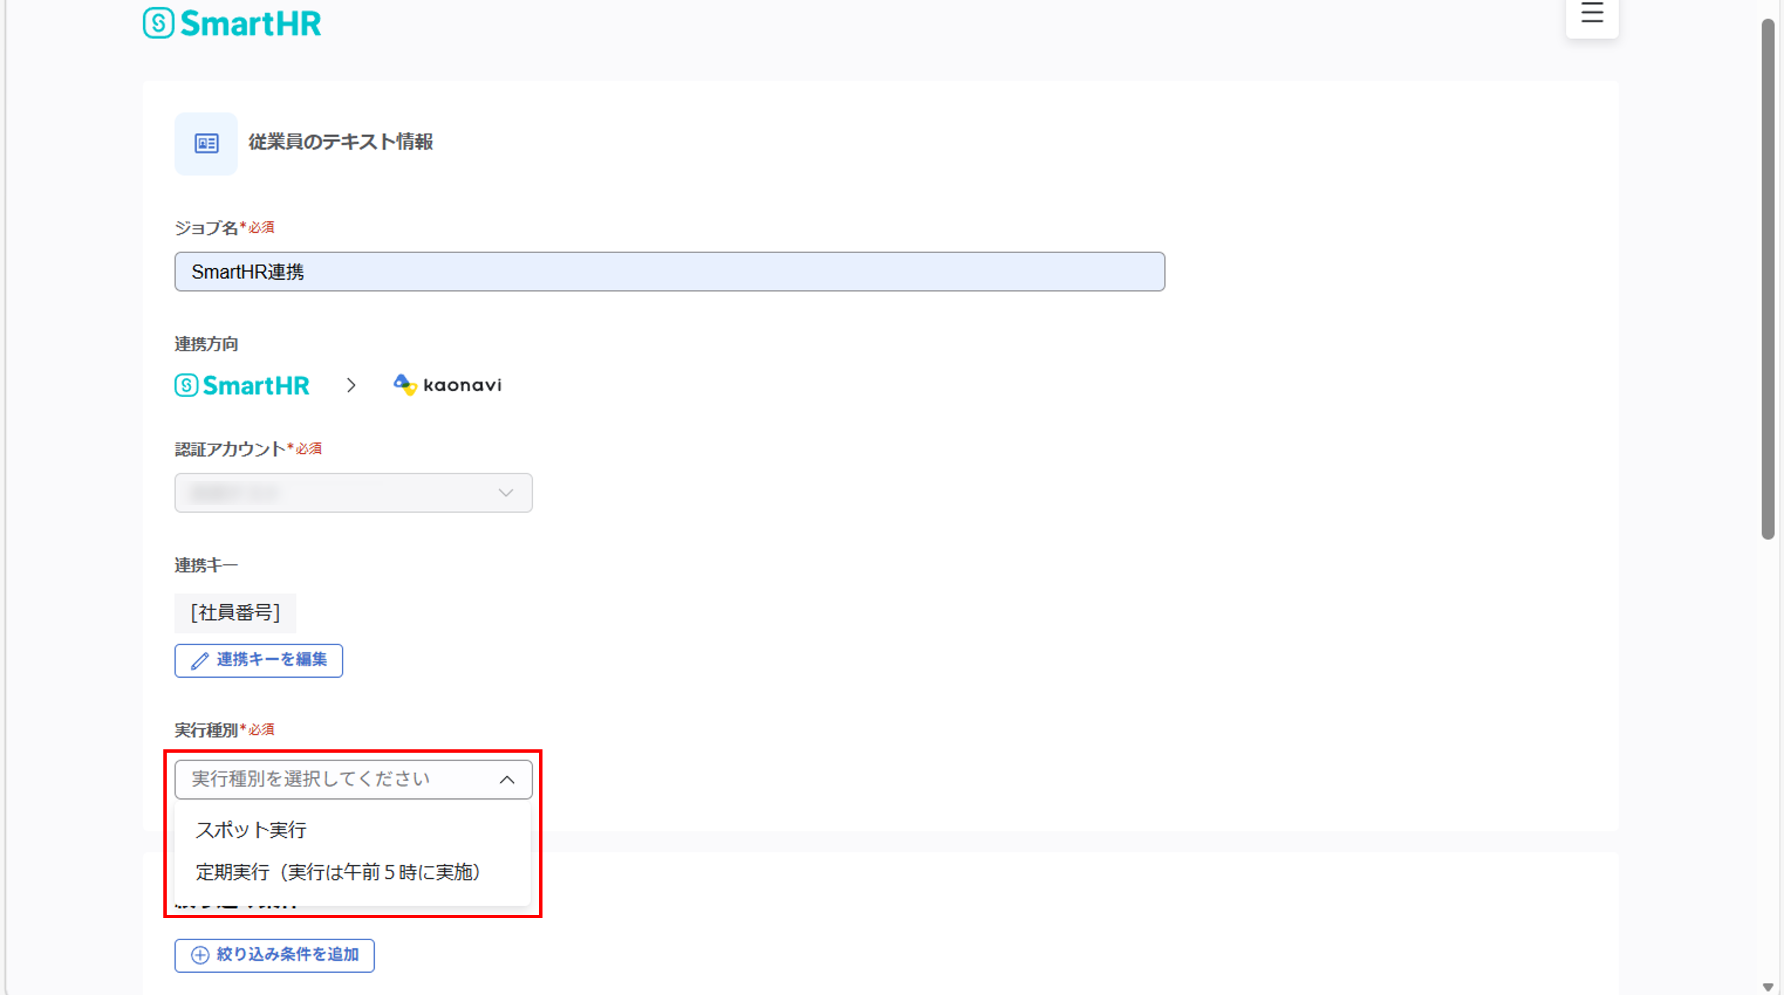Focus the ジョブ名 input field

coord(670,272)
